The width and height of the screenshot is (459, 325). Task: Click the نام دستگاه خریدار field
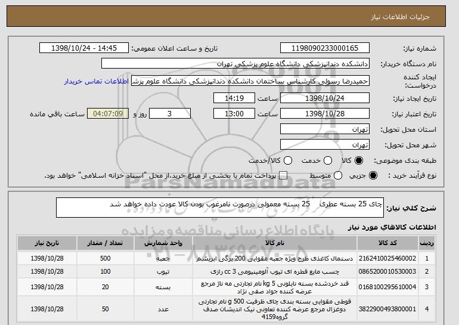point(235,64)
